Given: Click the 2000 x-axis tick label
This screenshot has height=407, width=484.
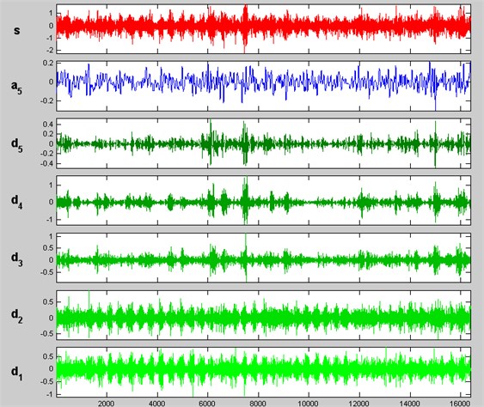Looking at the screenshot, I should click(107, 404).
